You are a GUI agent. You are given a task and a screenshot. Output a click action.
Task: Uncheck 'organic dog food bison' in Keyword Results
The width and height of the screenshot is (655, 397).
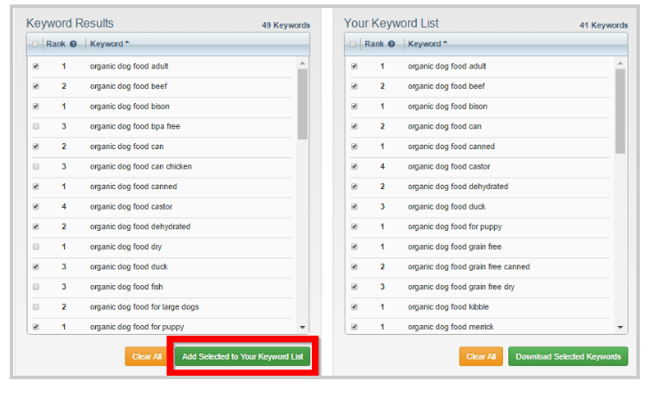36,106
